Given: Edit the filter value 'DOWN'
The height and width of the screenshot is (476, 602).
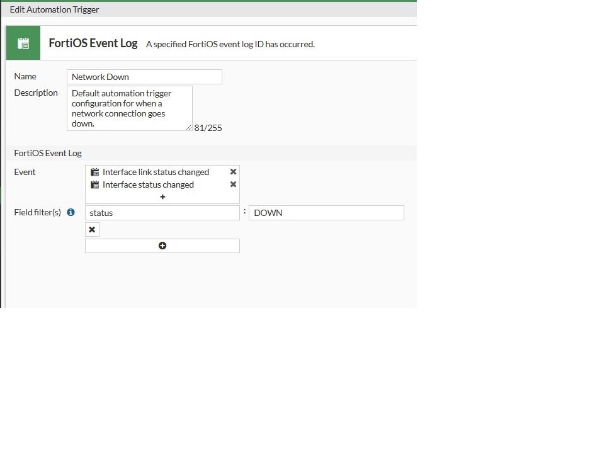Looking at the screenshot, I should 326,213.
